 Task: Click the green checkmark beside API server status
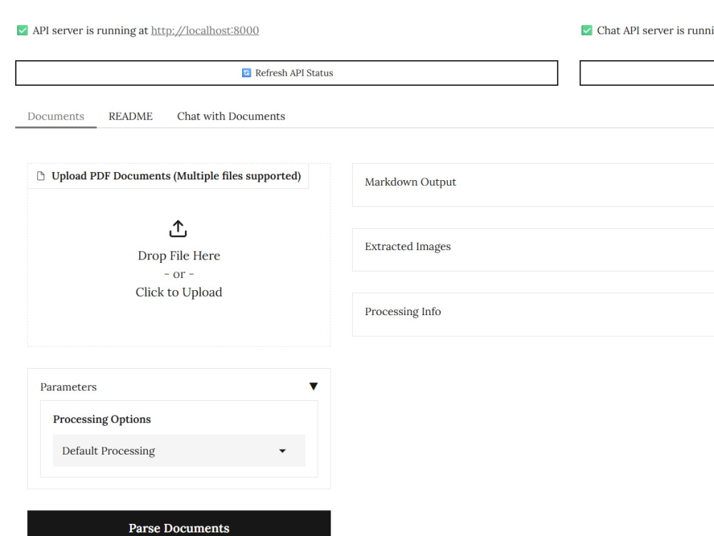[x=22, y=31]
